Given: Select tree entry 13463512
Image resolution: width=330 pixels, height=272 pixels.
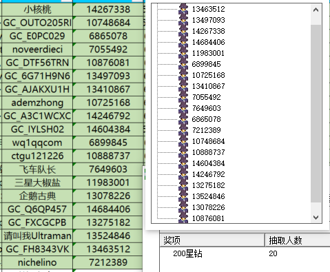Looking at the screenshot, I should point(209,9).
